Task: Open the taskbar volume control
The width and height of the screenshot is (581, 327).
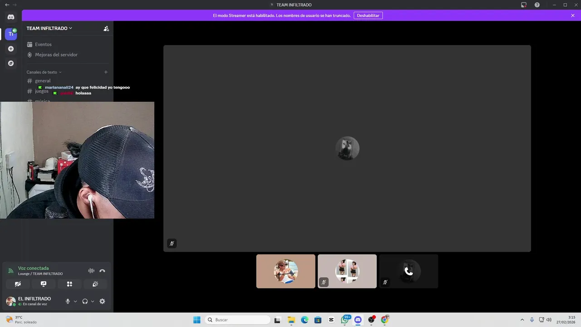Action: tap(549, 320)
